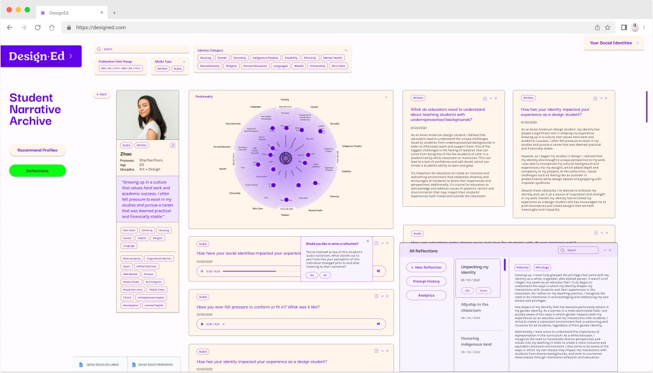This screenshot has height=373, width=653.
Task: Play the 'pressure to conform' audio clip
Action: pyautogui.click(x=201, y=324)
